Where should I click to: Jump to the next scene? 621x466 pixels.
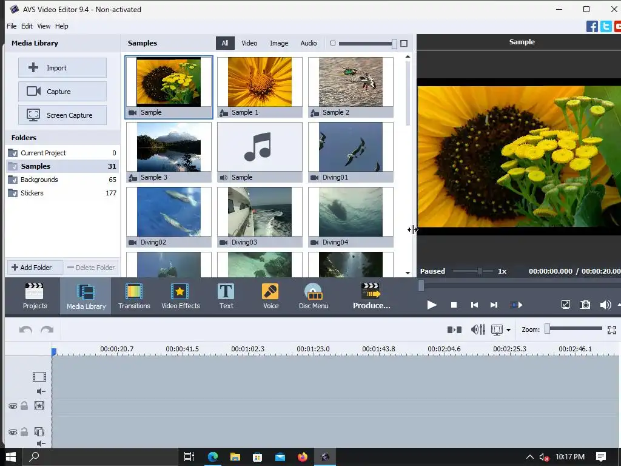[516, 305]
